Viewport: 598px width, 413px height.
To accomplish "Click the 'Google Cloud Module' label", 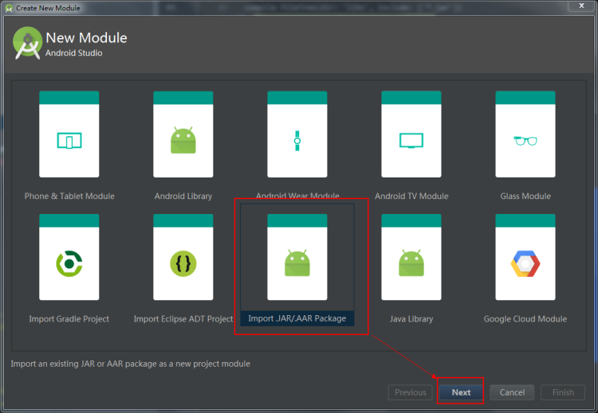I will [x=525, y=319].
